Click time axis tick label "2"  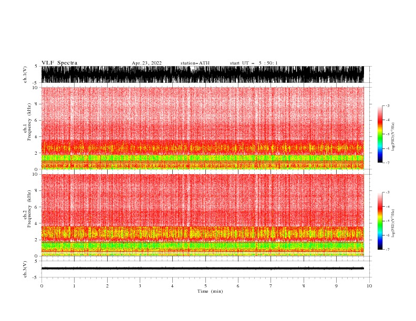[107, 286]
